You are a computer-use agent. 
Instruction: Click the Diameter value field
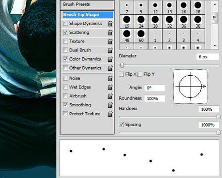pos(208,57)
